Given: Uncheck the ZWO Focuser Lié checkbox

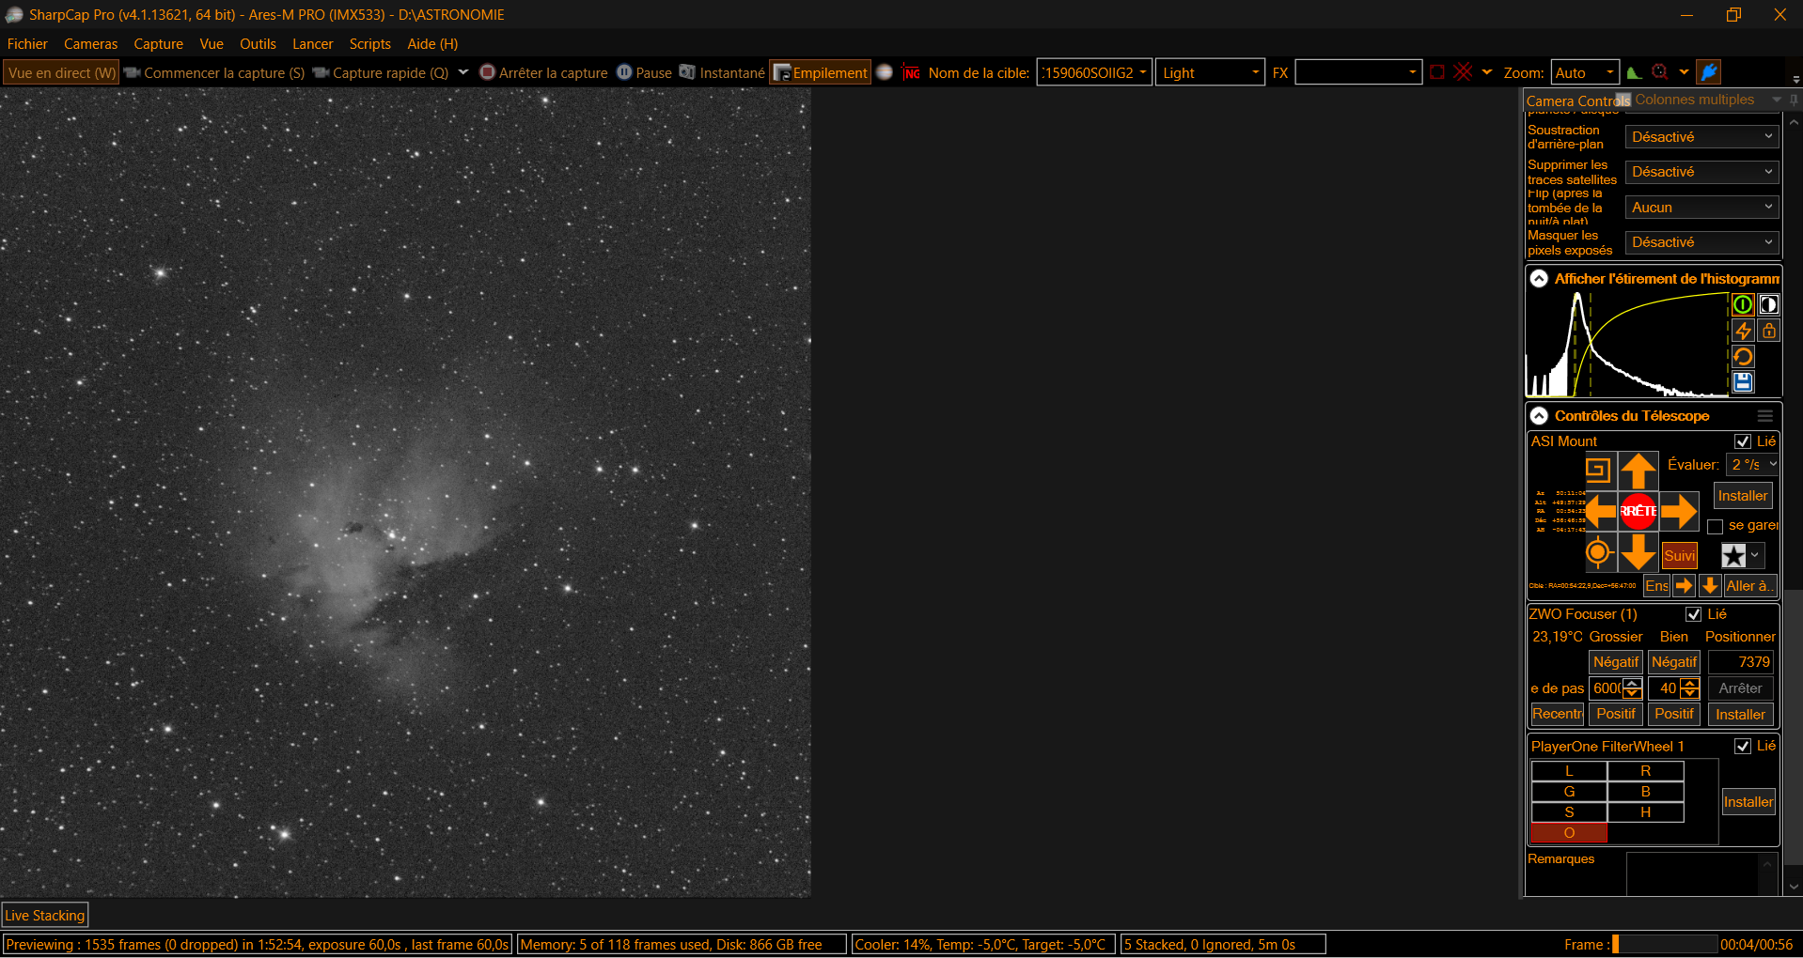Looking at the screenshot, I should click(1694, 614).
